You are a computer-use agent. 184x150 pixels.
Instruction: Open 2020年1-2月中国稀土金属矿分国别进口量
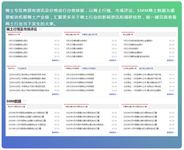[27, 121]
